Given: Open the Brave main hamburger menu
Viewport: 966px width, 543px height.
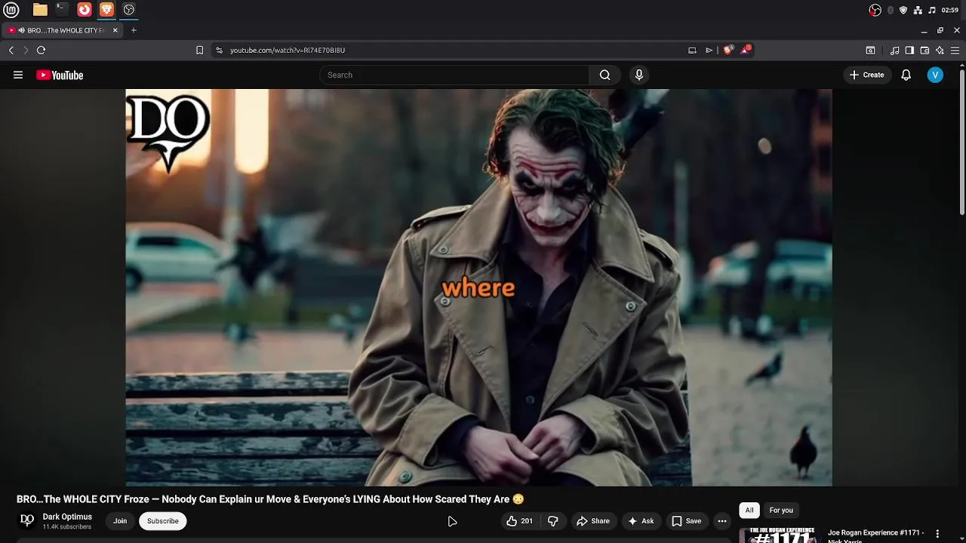Looking at the screenshot, I should click(x=955, y=51).
